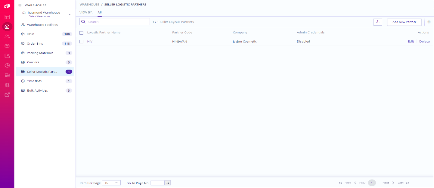Click the external link icon at sidebar bottom
Image resolution: width=434 pixels, height=188 pixels.
click(x=7, y=95)
